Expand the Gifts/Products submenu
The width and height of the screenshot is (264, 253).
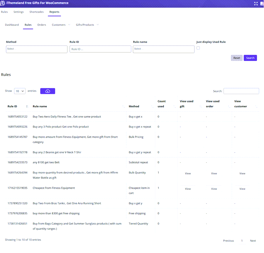(x=98, y=25)
